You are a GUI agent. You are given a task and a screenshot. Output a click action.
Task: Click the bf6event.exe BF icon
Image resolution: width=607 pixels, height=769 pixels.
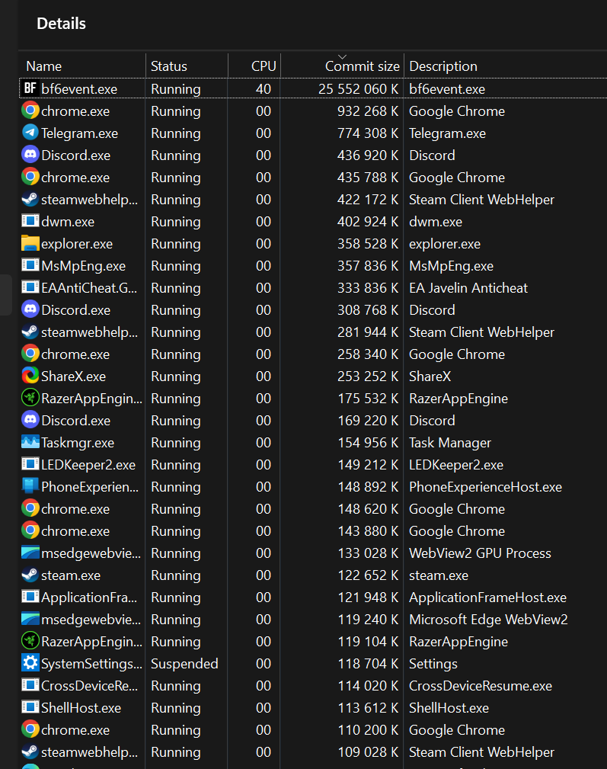point(30,88)
